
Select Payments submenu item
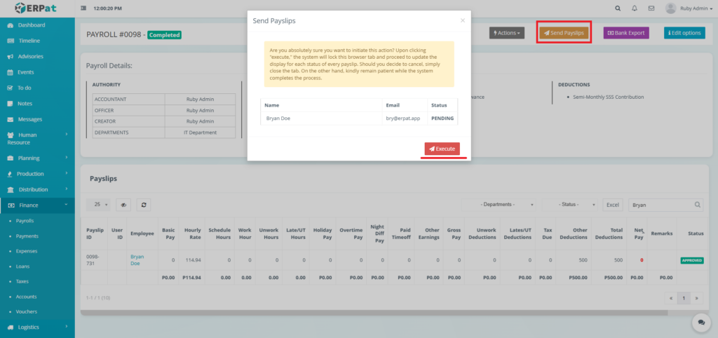[x=27, y=236]
